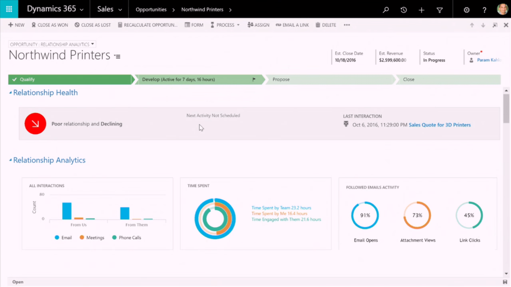Viewport: 511px width, 287px height.
Task: Open the Search icon in the top bar
Action: 385,9
